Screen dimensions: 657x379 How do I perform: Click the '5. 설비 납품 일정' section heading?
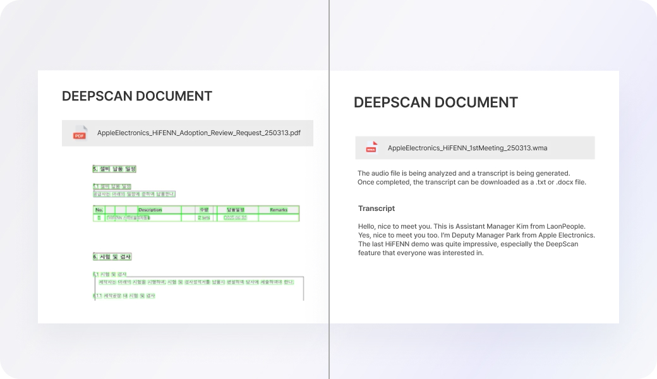click(x=114, y=169)
